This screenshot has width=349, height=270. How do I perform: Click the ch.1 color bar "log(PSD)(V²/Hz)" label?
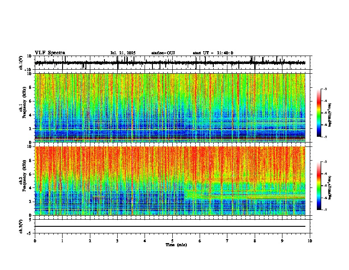pos(330,115)
